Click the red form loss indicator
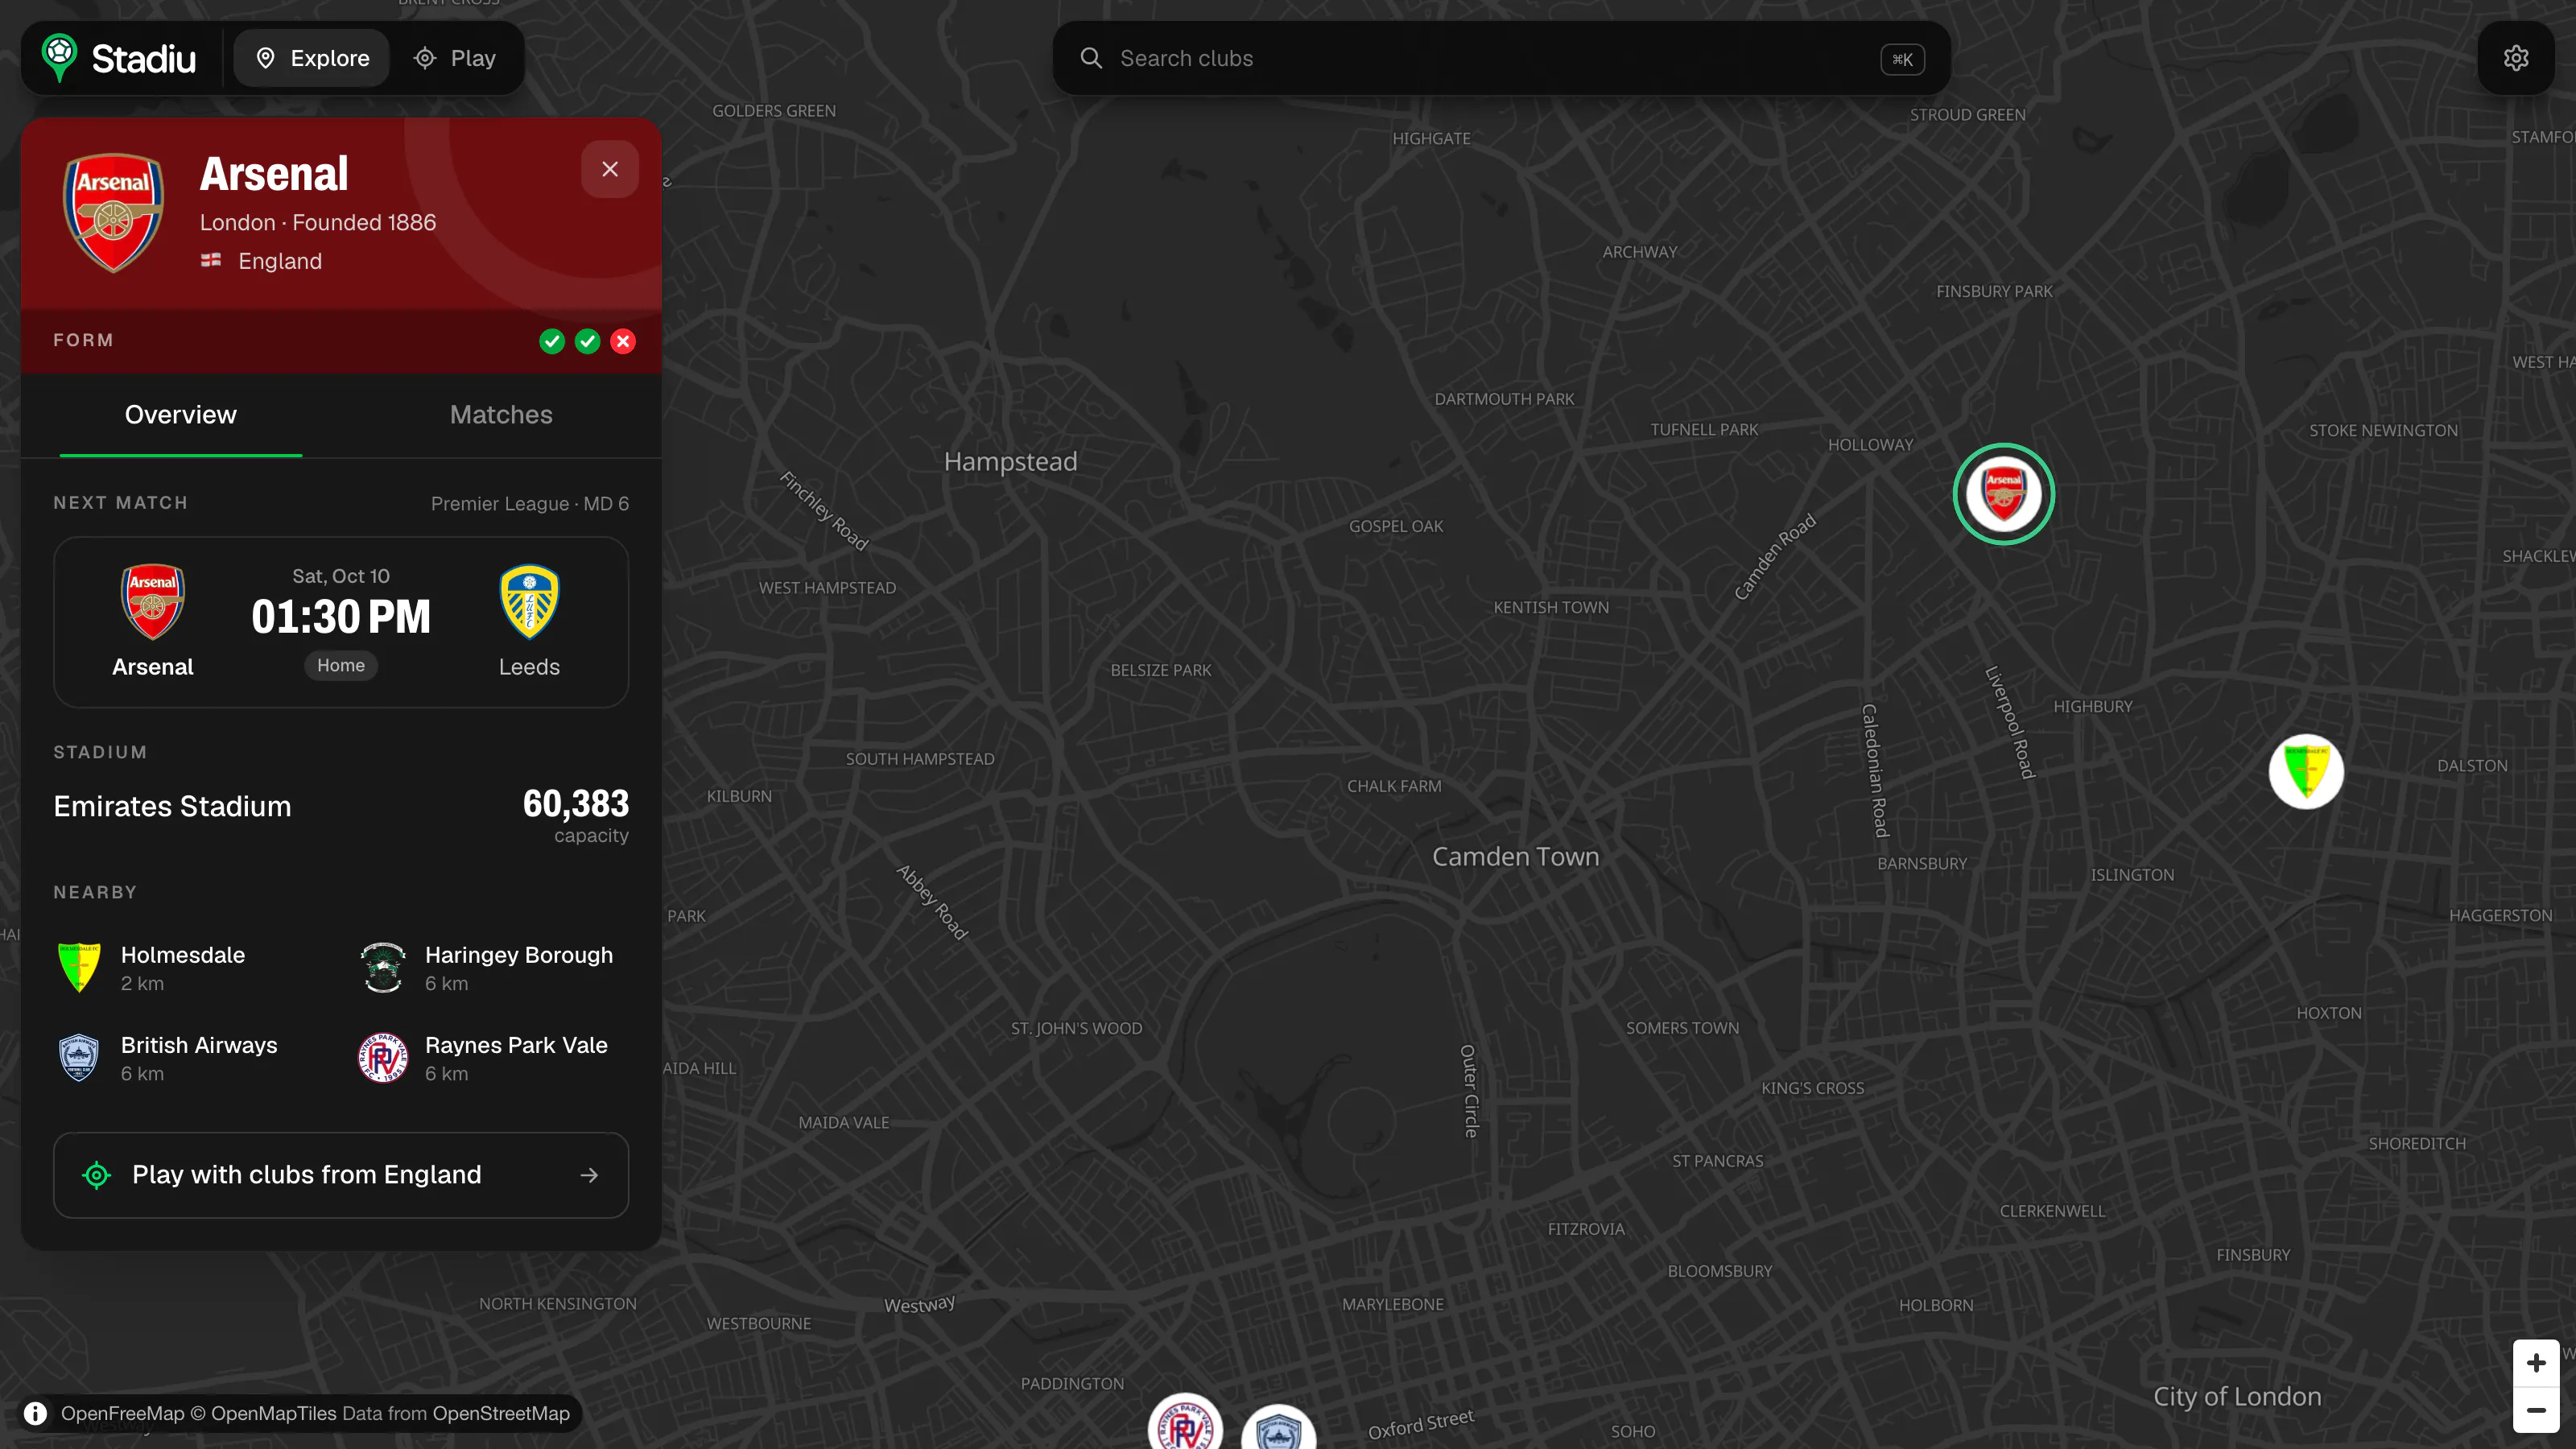Screen dimensions: 2576x1449 623,342
